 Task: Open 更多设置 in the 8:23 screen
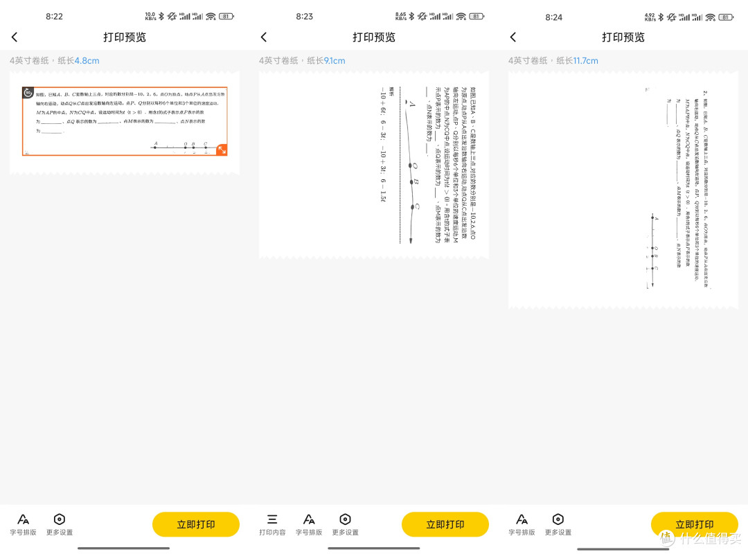click(345, 524)
